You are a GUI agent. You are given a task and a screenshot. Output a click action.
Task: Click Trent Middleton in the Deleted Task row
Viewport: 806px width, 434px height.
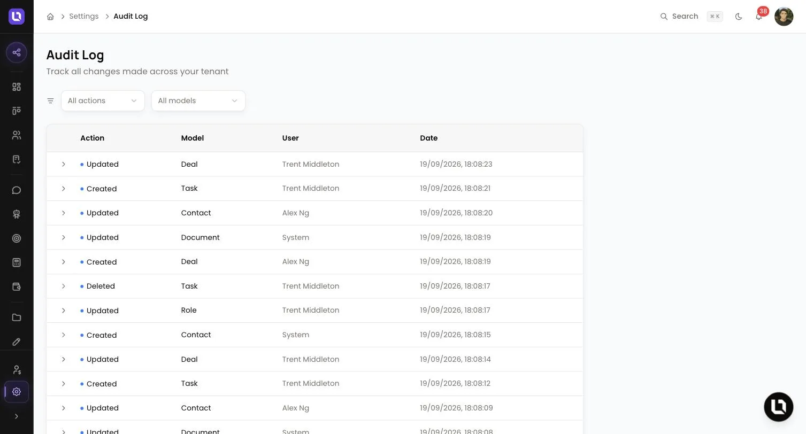coord(311,286)
